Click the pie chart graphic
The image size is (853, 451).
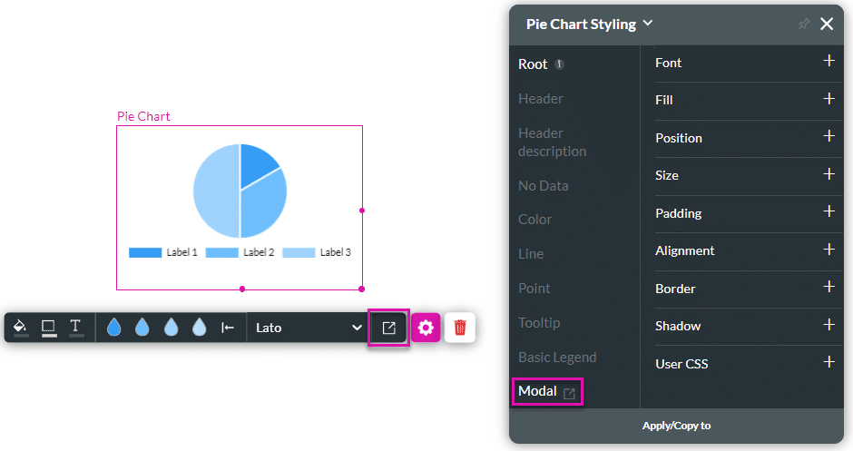point(240,191)
